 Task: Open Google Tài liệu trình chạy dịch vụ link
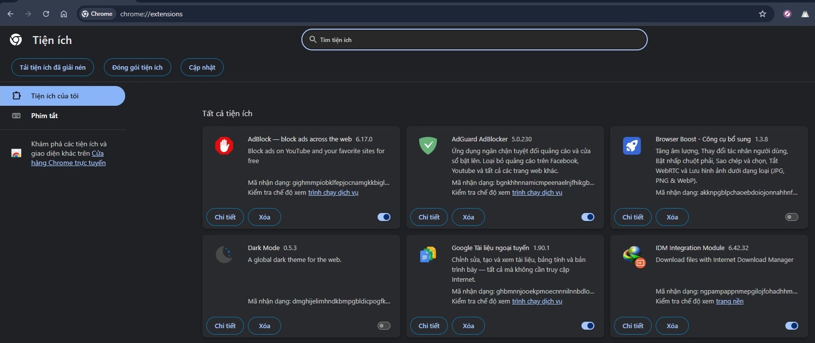(537, 301)
